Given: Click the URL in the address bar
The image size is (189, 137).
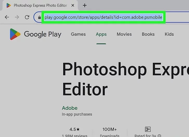Looking at the screenshot, I should [103, 17].
